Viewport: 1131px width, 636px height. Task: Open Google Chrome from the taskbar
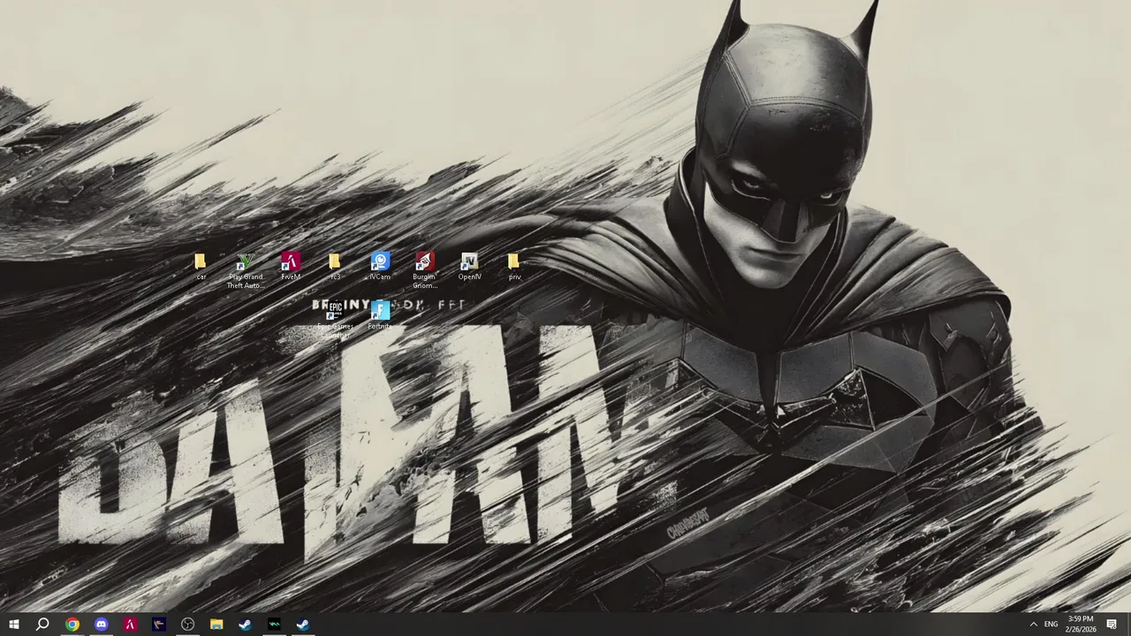coord(72,625)
